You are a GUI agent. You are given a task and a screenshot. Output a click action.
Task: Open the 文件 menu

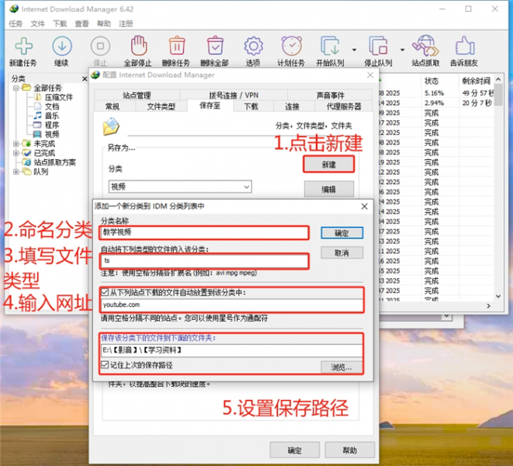[37, 23]
